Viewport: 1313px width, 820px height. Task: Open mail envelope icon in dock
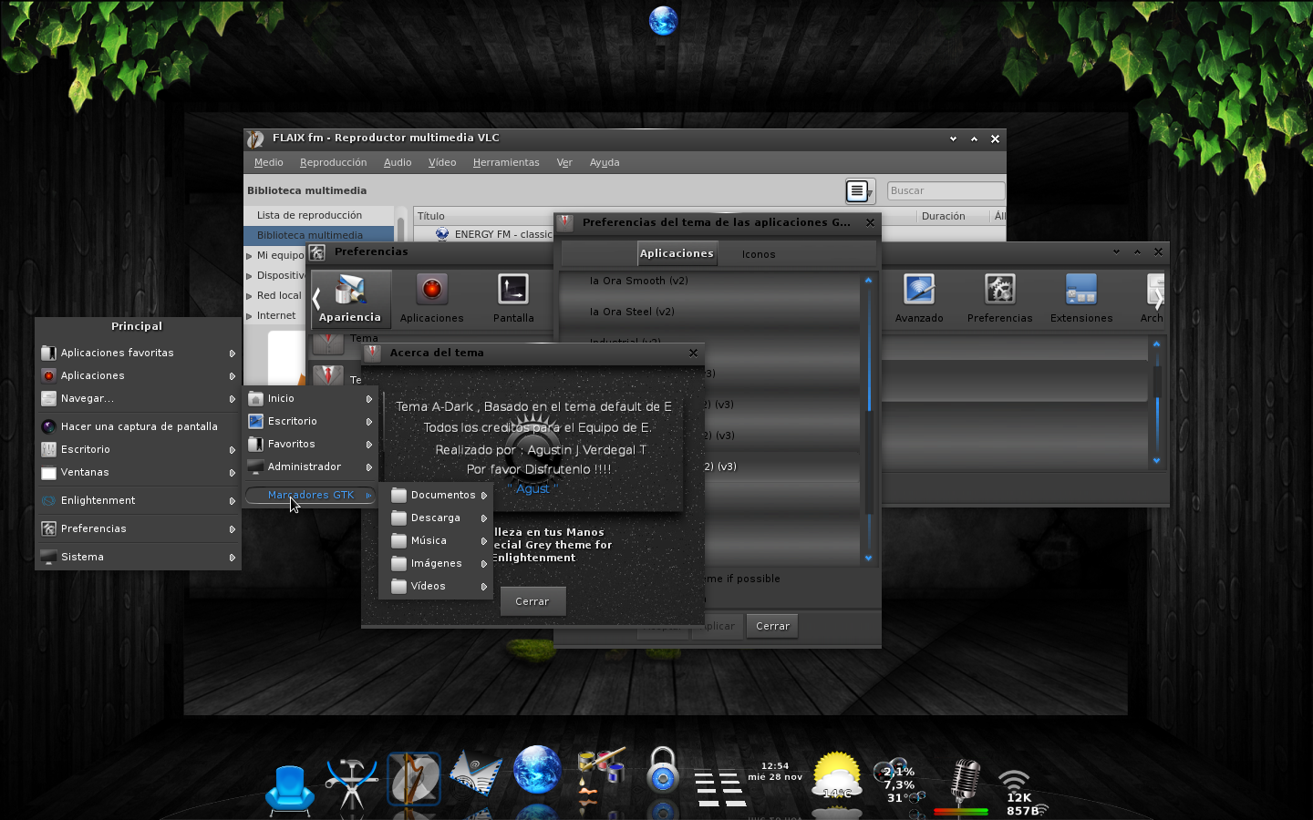475,773
